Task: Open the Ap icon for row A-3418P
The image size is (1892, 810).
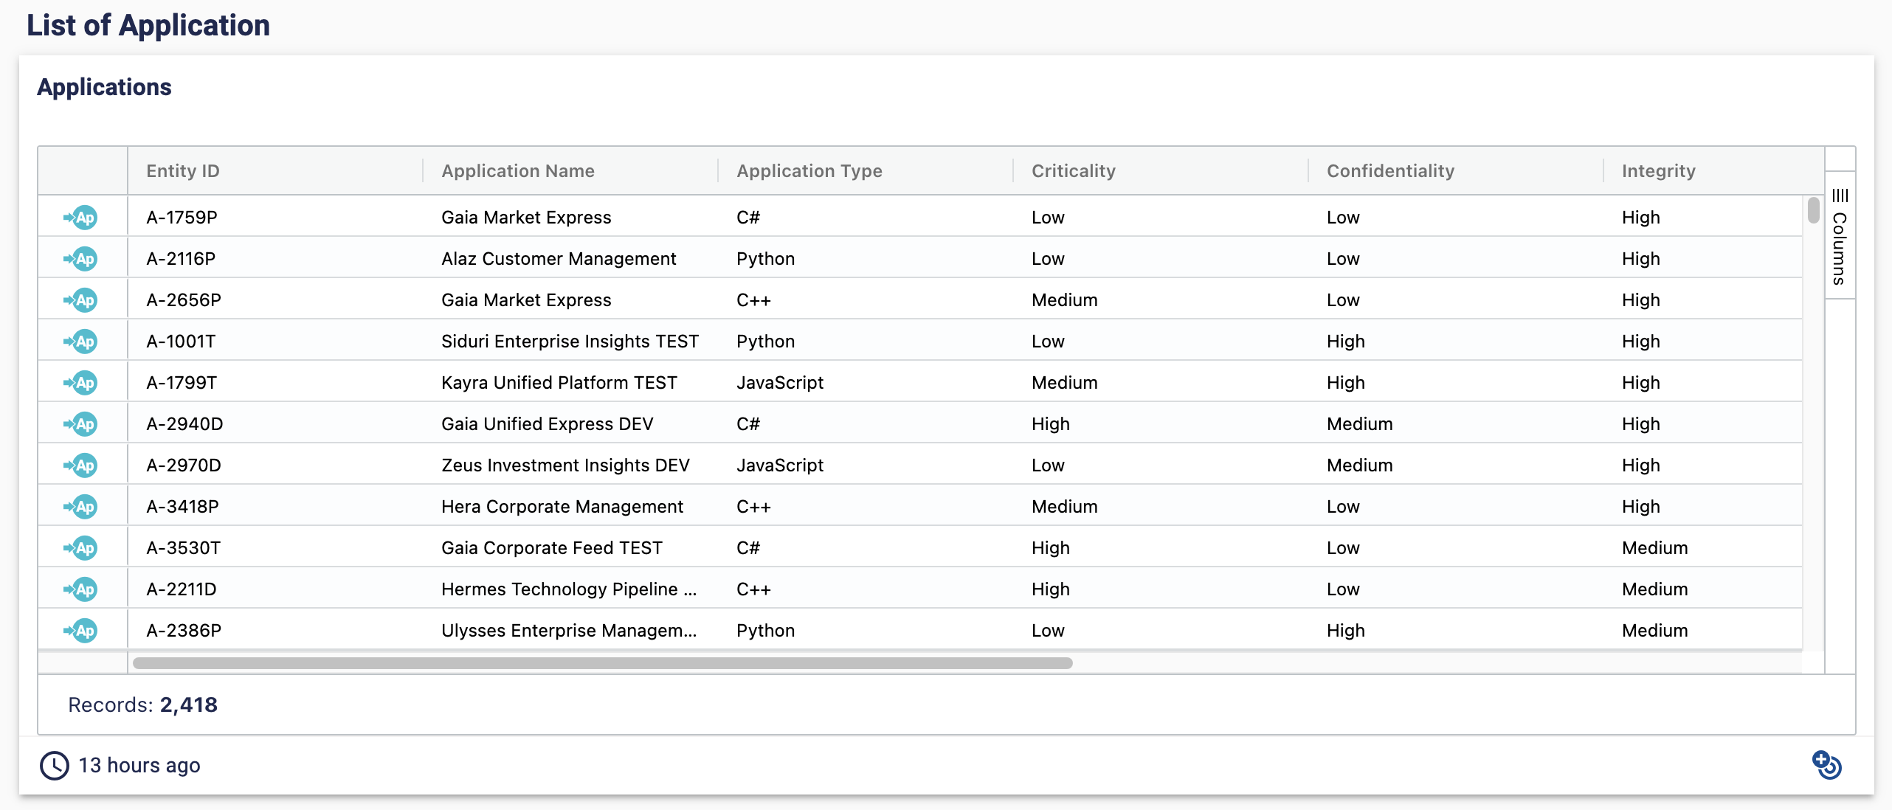Action: point(80,507)
